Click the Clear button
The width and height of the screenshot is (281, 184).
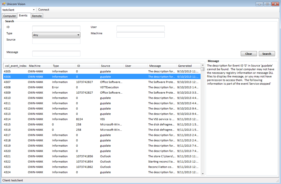tap(249, 54)
